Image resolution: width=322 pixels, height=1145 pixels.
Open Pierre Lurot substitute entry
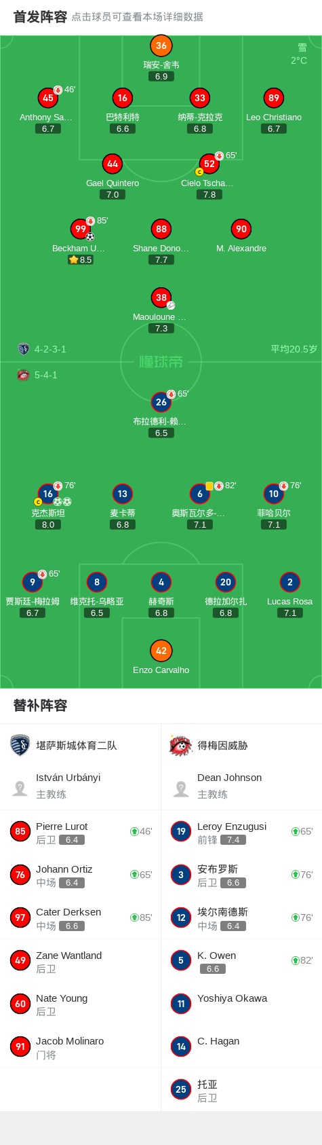tap(81, 831)
